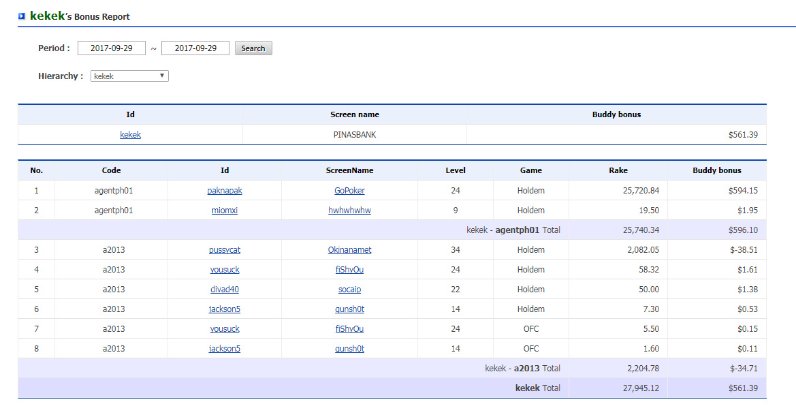Click the $1.38 buddy bonus value

[x=748, y=290]
